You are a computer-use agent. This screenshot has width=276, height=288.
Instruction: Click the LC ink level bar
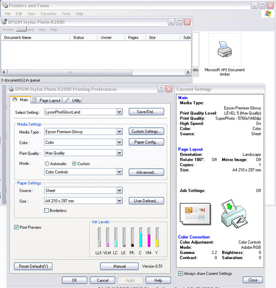click(116, 237)
